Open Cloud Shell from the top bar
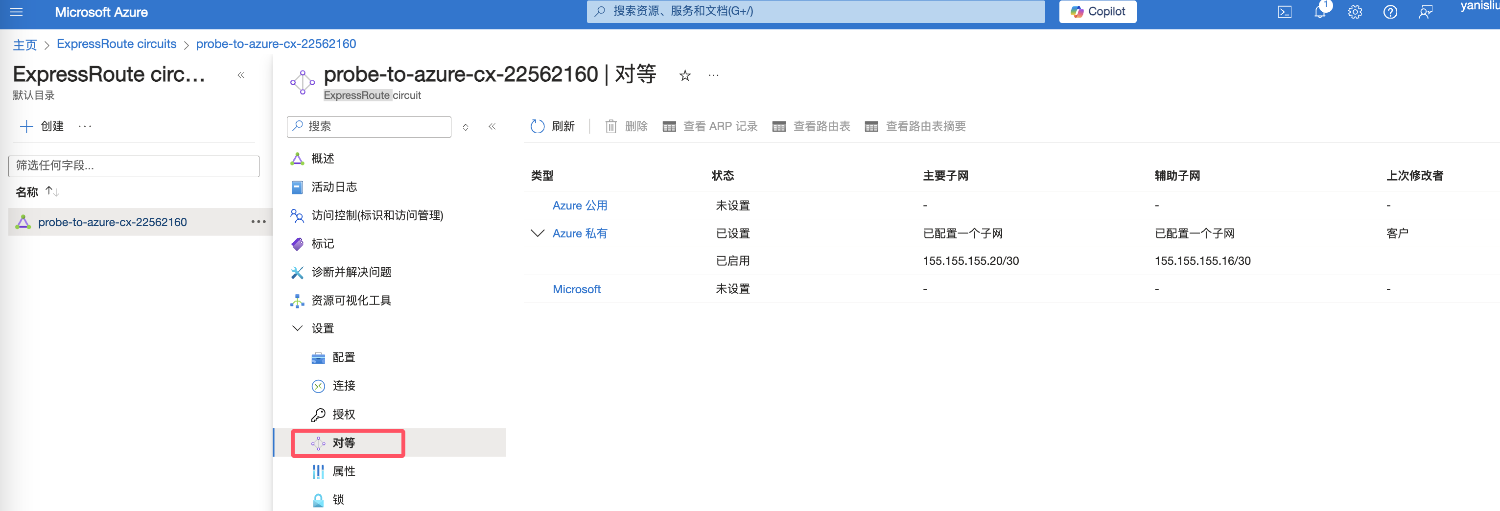The width and height of the screenshot is (1500, 511). [x=1285, y=12]
